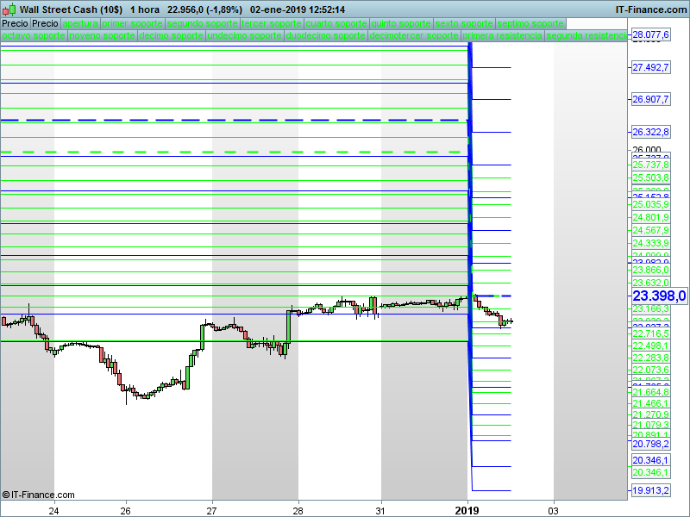Click the 'sexto soporte' label
This screenshot has height=517, width=690.
tap(464, 23)
